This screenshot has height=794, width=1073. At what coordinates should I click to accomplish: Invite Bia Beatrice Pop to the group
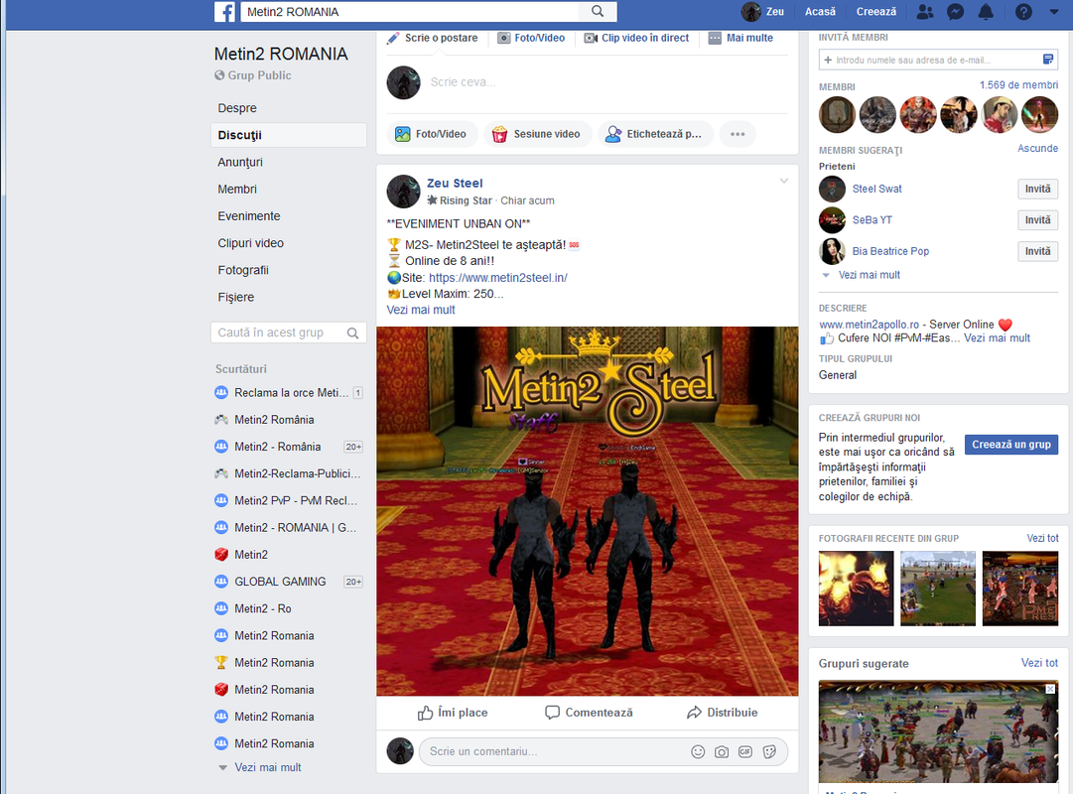coord(1037,251)
